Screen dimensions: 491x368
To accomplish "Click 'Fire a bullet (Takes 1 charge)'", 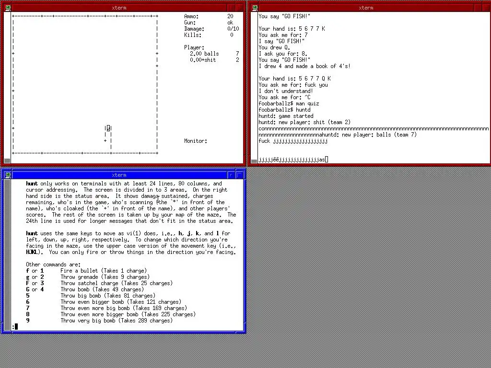I will click(x=104, y=271).
